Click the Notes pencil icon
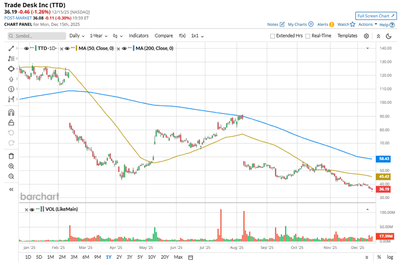 coord(282,24)
